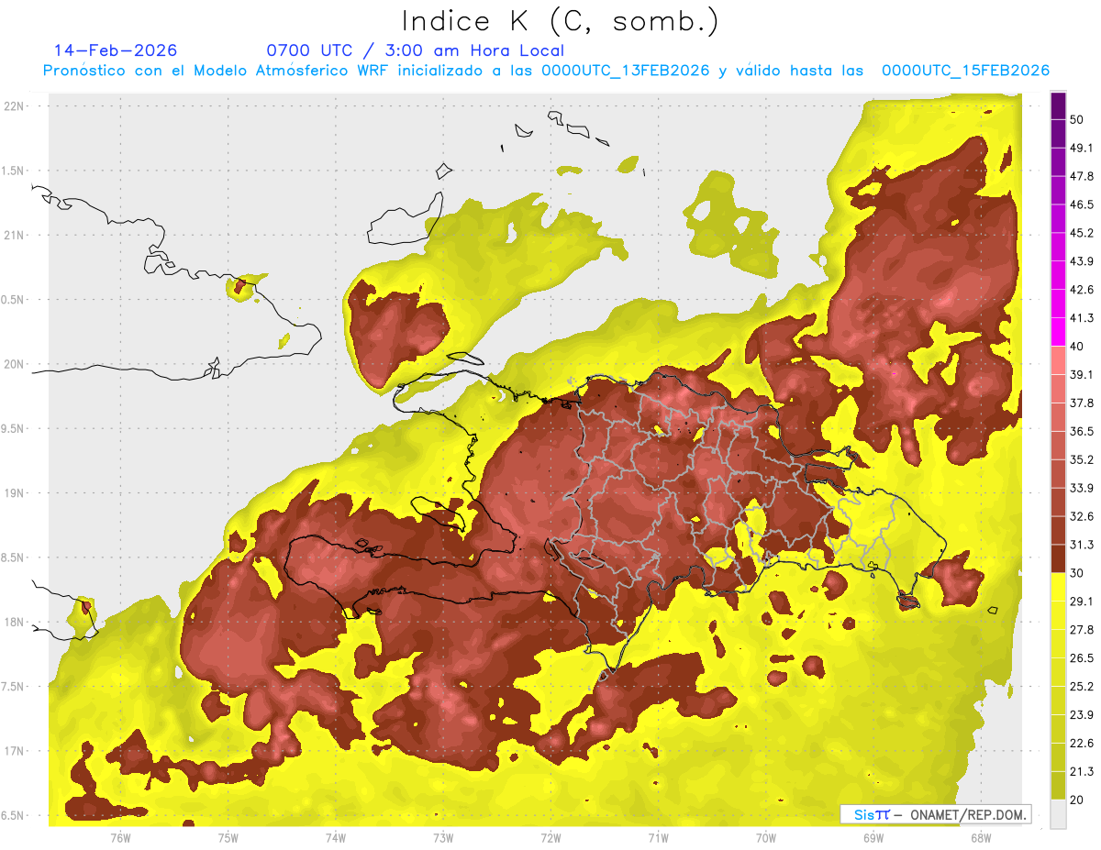Image resolution: width=1101 pixels, height=850 pixels.
Task: Click the "37.8" color scale label
Action: [1082, 403]
